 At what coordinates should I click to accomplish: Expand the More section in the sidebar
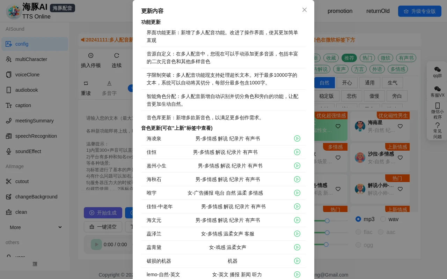[35, 227]
